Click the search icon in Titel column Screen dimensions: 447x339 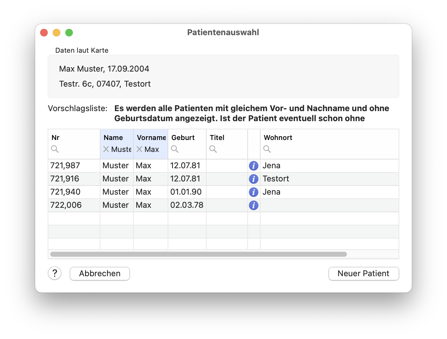click(213, 149)
